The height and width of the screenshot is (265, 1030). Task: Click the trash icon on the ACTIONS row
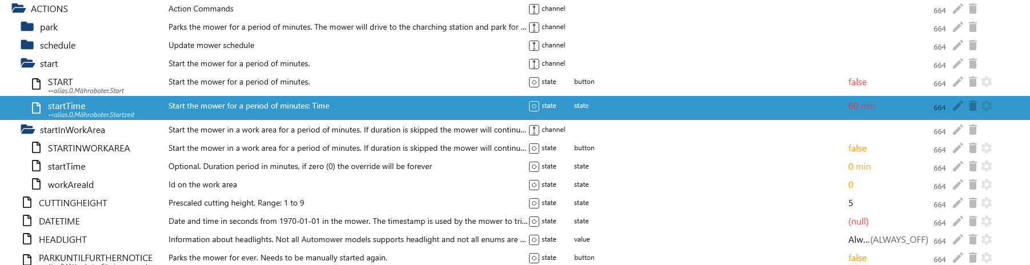(973, 9)
